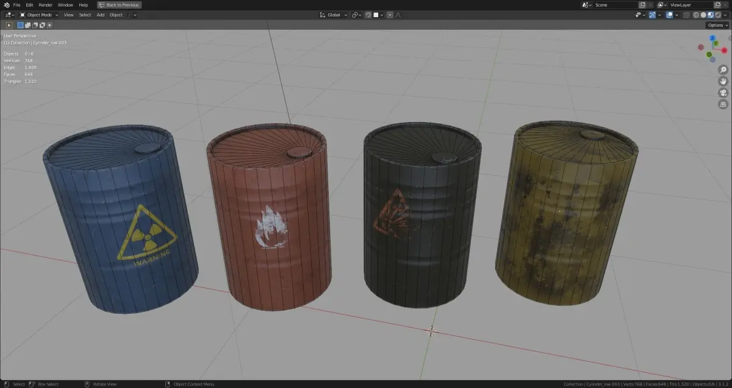
Task: Toggle the camera view icon
Action: [723, 93]
